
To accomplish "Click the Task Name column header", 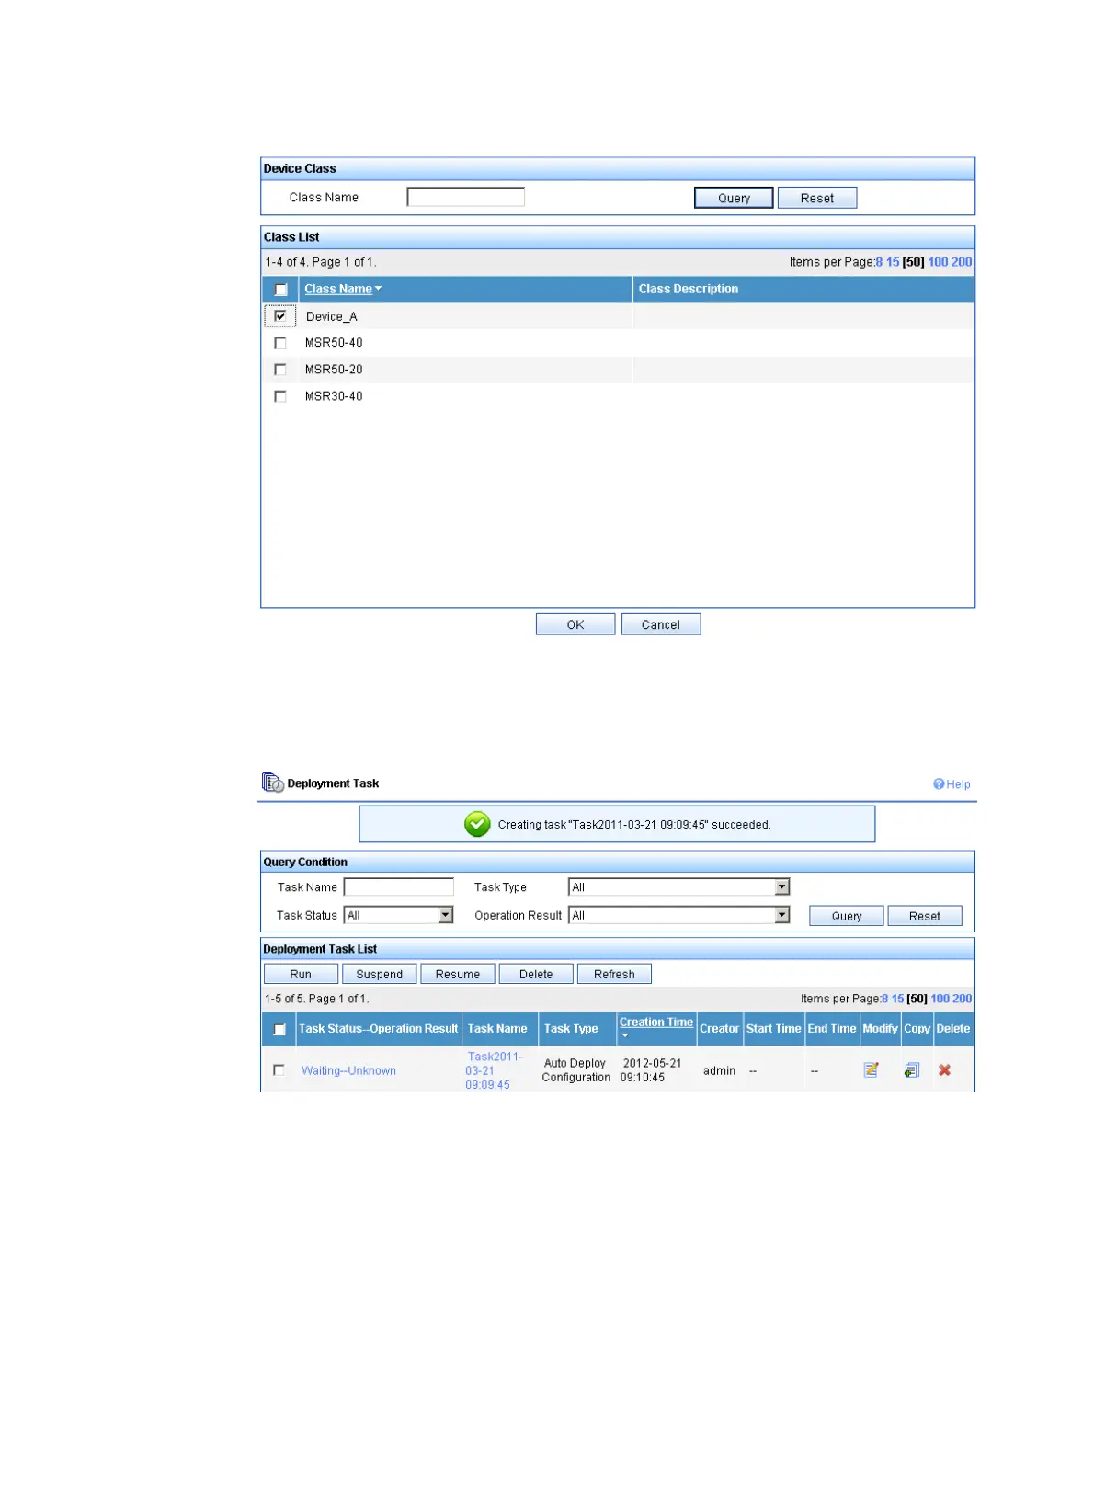I will tap(497, 1029).
